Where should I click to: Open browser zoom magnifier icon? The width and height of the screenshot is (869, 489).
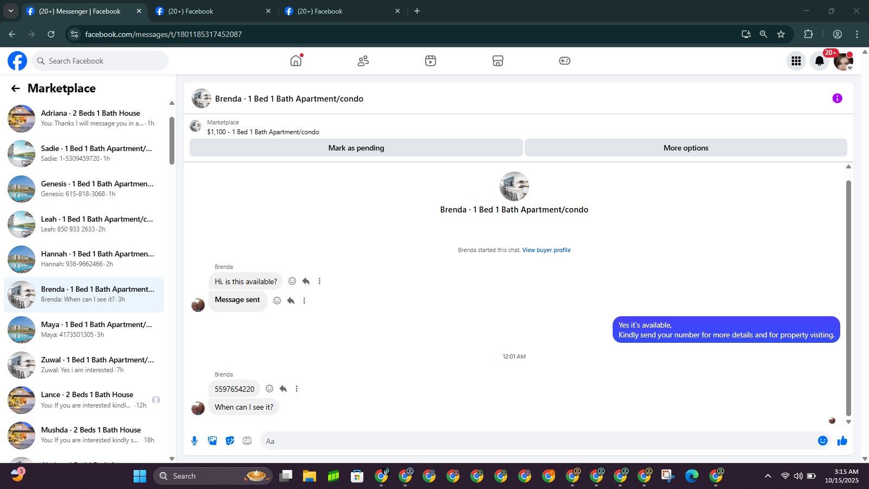pos(764,34)
